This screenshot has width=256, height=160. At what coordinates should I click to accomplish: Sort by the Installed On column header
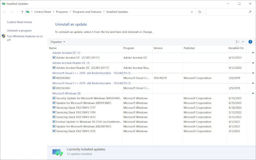pyautogui.click(x=237, y=48)
